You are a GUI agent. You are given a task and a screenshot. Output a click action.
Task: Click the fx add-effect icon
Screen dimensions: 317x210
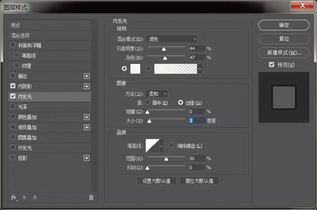(14, 197)
